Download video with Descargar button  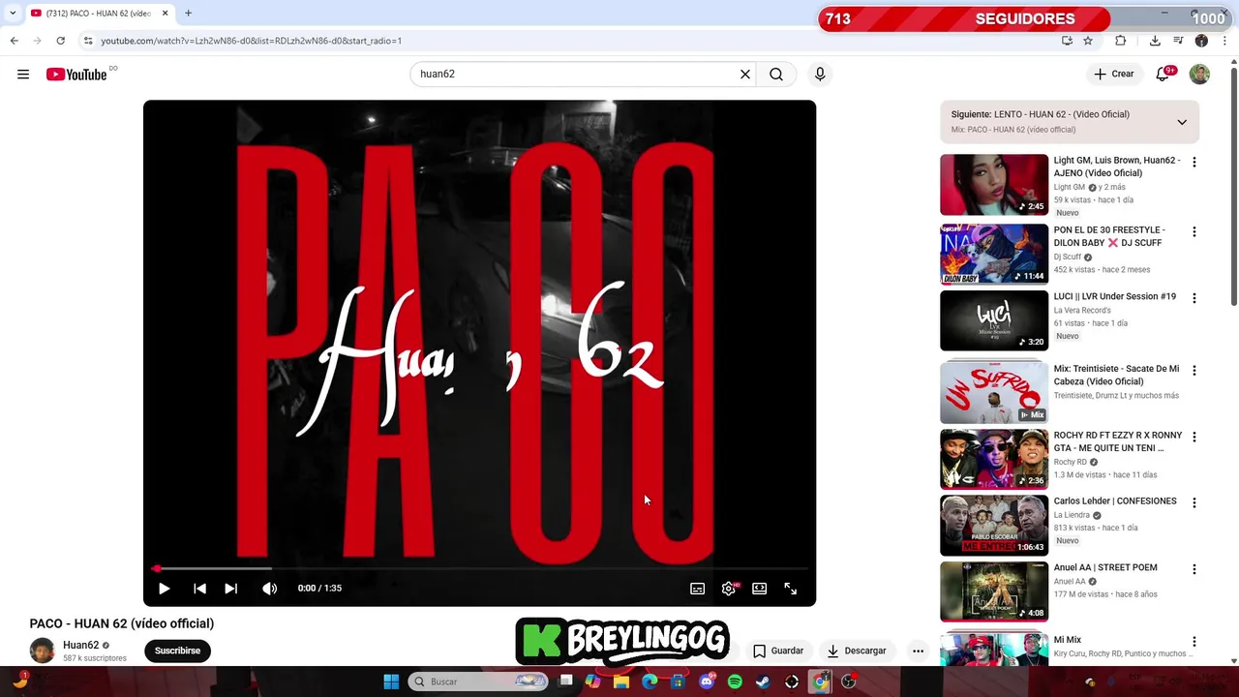point(857,651)
